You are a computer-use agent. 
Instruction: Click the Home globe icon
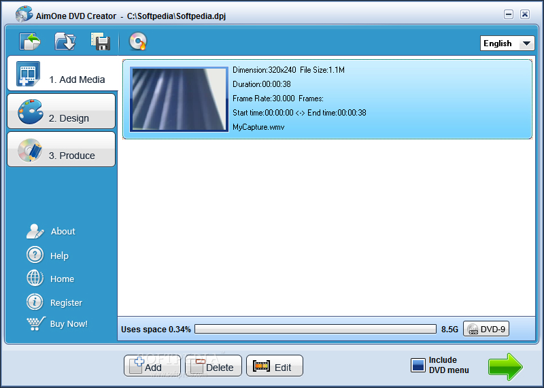tap(35, 279)
